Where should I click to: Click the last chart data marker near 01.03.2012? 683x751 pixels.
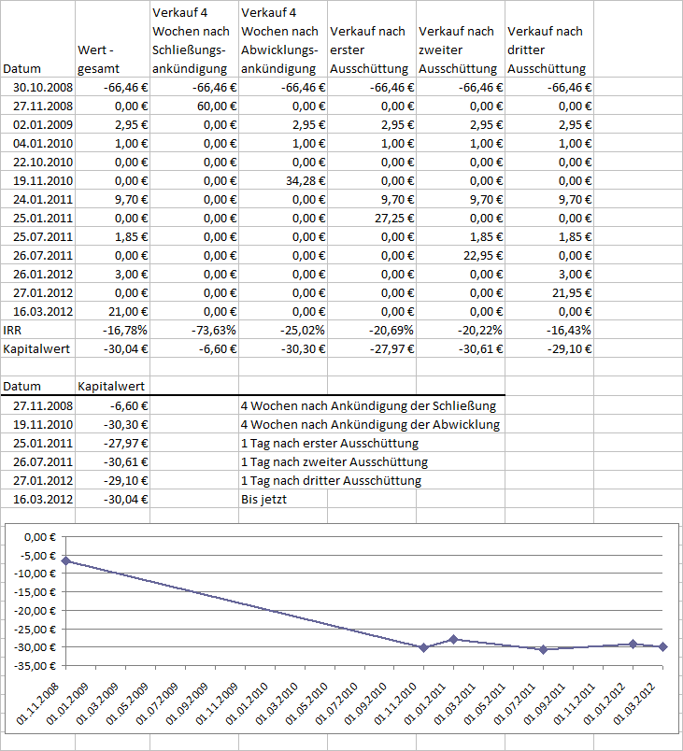coord(662,647)
